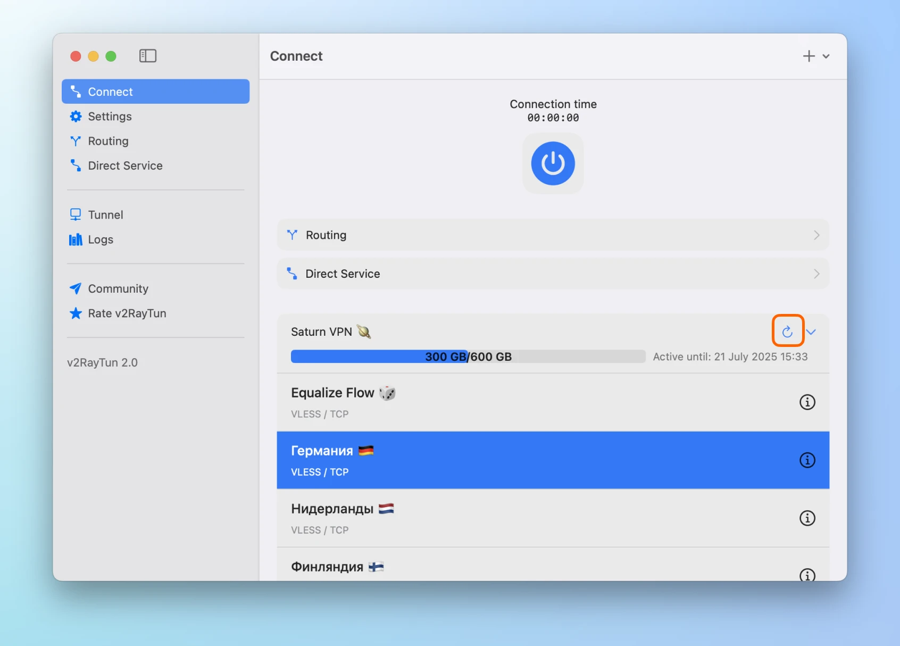Screen dimensions: 900x646
Task: Click the 300 GB/600 GB usage bar
Action: click(x=468, y=357)
